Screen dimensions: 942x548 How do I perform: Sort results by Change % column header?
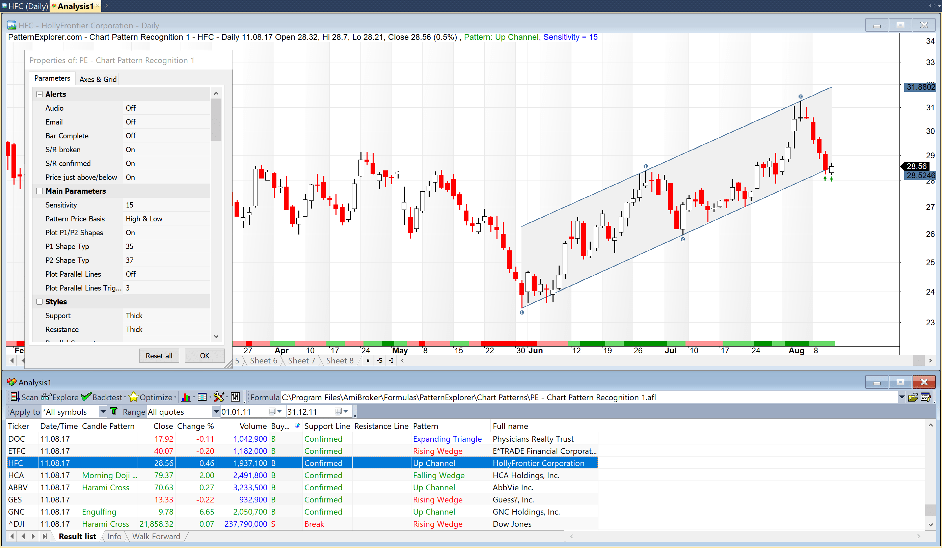point(195,426)
